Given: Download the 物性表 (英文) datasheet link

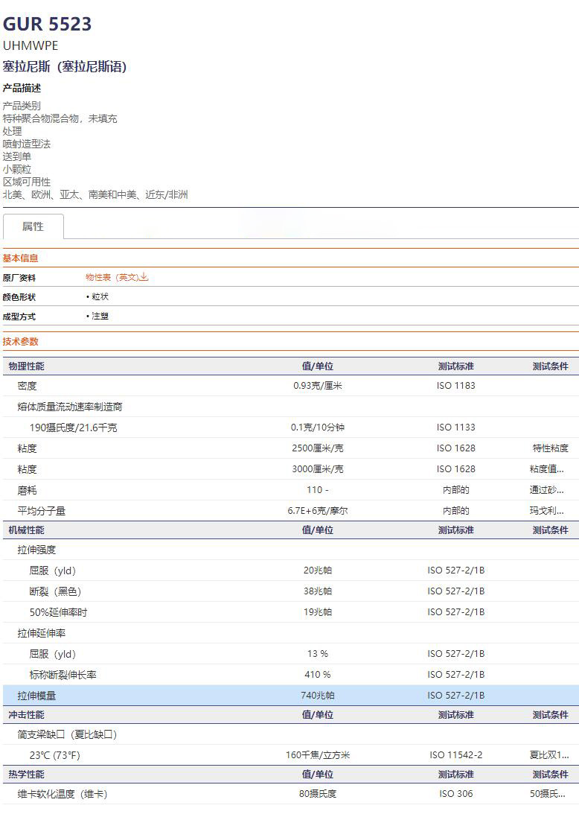Looking at the screenshot, I should (x=117, y=277).
